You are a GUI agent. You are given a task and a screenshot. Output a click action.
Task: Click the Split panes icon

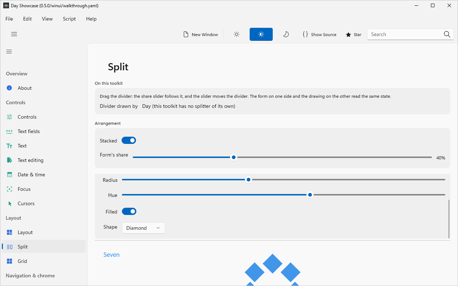click(x=9, y=247)
